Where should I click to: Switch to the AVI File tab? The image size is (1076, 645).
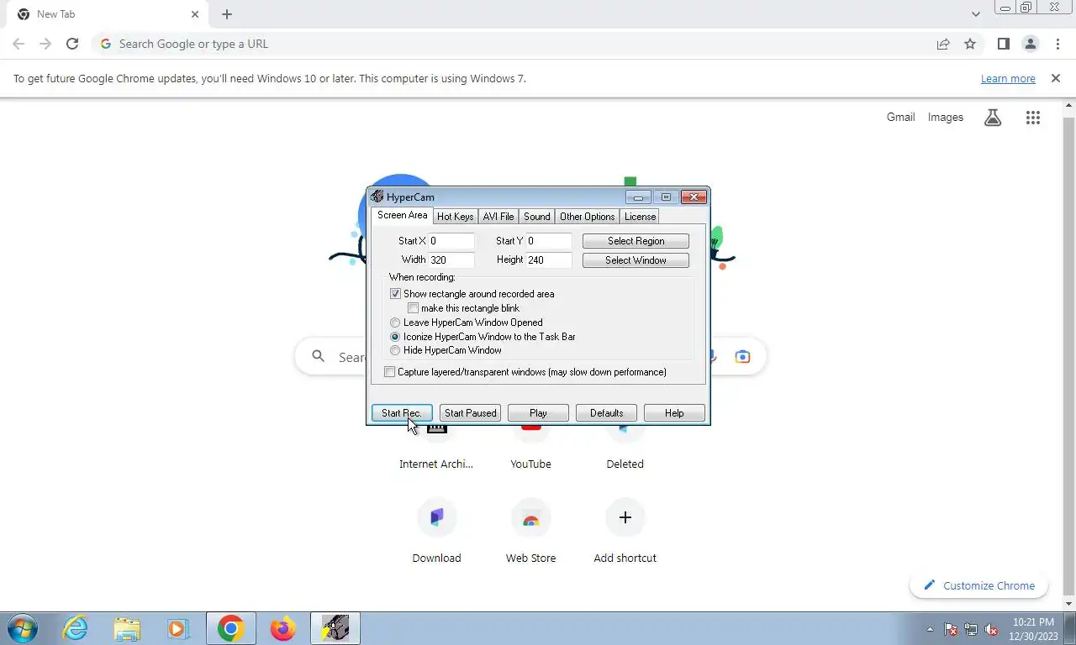tap(498, 217)
